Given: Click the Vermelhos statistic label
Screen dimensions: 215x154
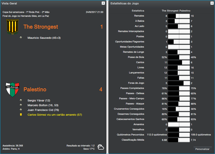Looking at the screenshot, I should (138, 130).
